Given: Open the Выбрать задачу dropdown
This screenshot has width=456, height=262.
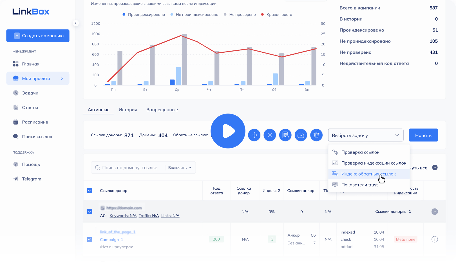Looking at the screenshot, I should (x=365, y=135).
